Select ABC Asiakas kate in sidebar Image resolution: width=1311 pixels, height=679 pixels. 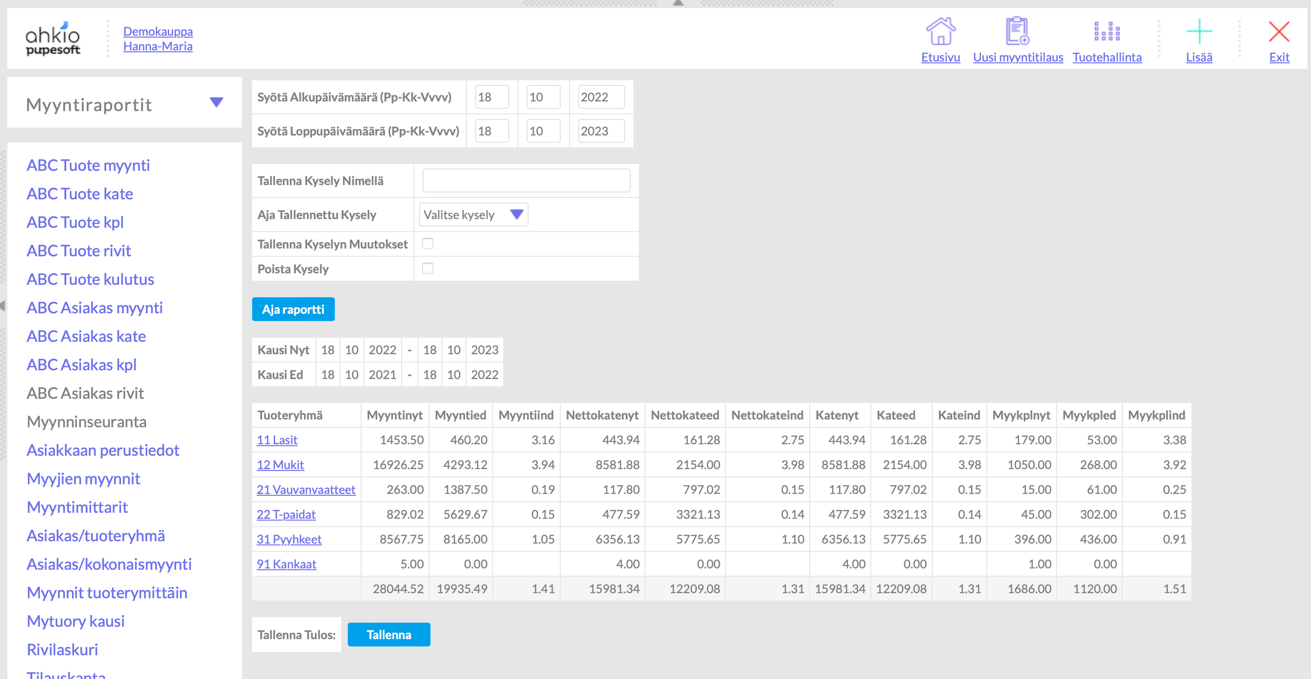click(87, 336)
